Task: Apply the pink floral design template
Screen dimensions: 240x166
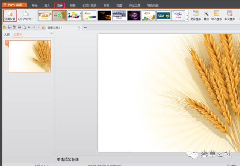Action: coord(178,16)
